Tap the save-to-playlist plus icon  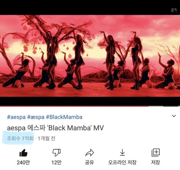coord(156,152)
